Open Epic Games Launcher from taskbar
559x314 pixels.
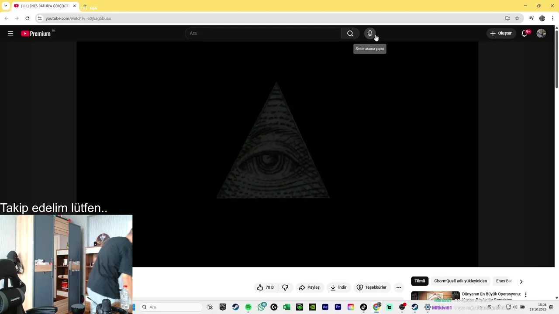click(x=223, y=307)
